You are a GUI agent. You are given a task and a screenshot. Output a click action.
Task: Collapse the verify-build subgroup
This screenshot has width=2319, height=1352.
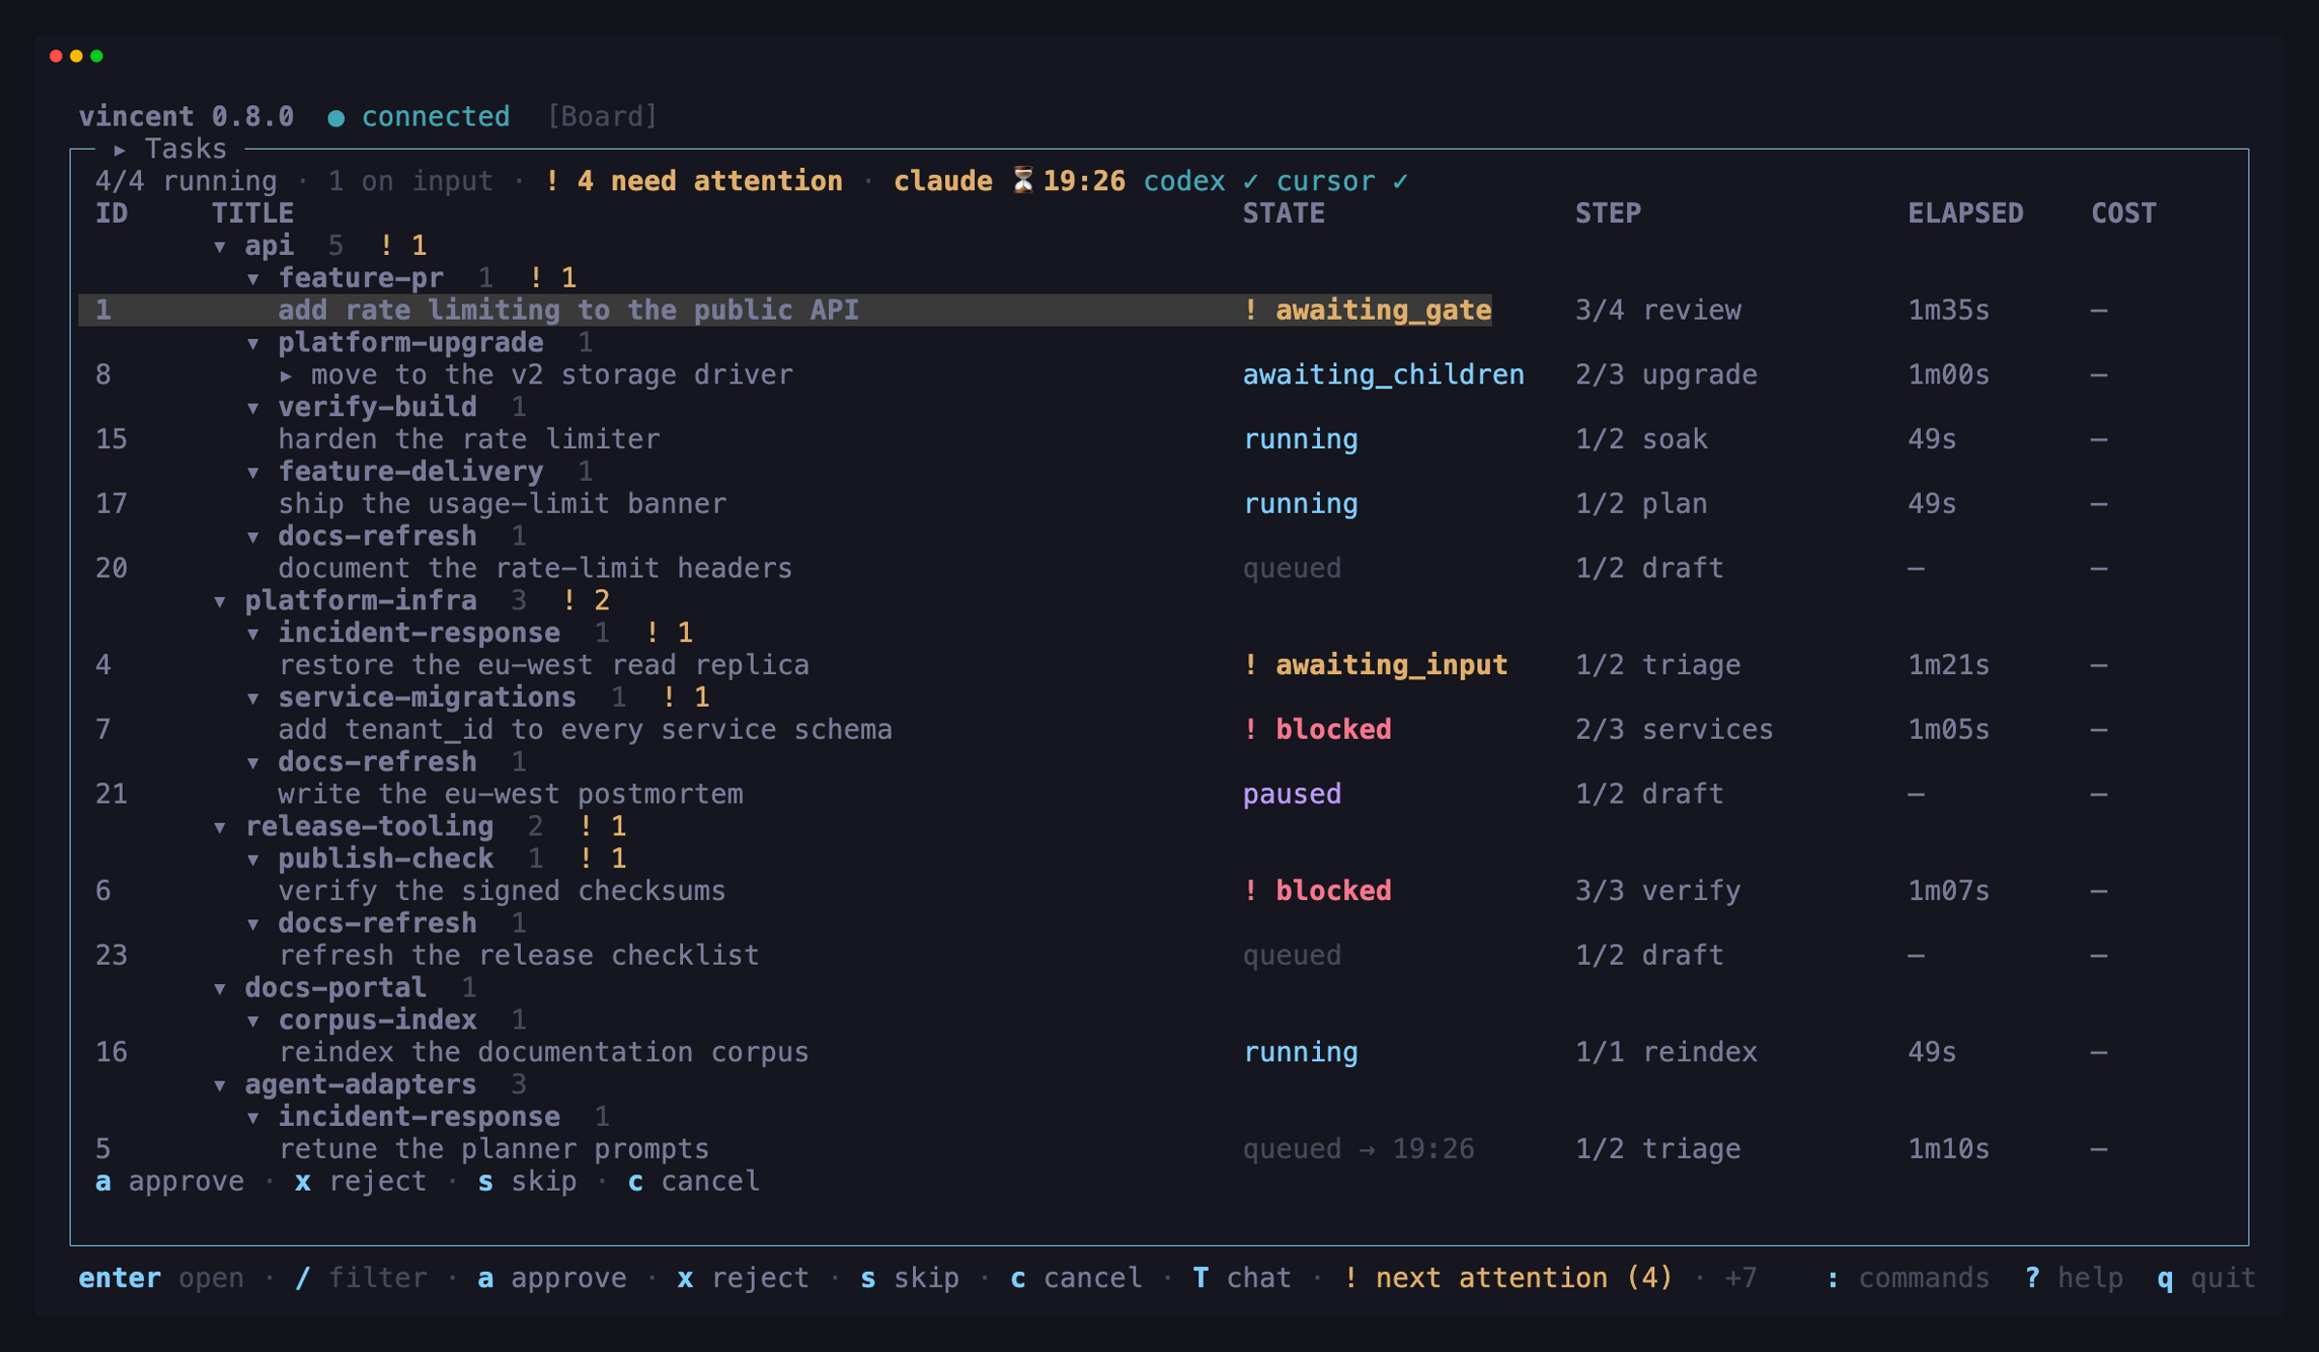[x=253, y=408]
